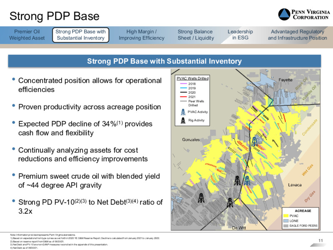Image resolution: width=333 pixels, height=250 pixels.
Task: Click the 'Premium sweet crude oil' bullet
Action: tap(89, 181)
